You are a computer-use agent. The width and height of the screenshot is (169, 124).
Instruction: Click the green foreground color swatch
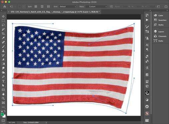pos(2,114)
